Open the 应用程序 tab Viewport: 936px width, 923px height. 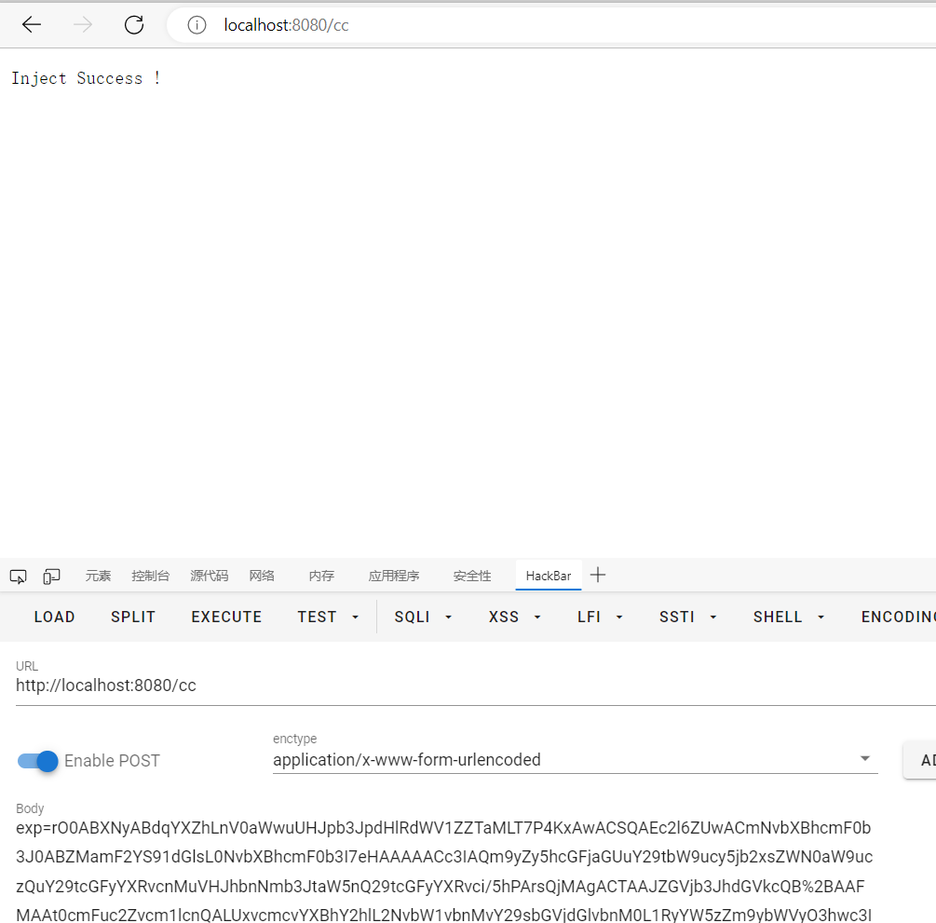[x=393, y=577]
